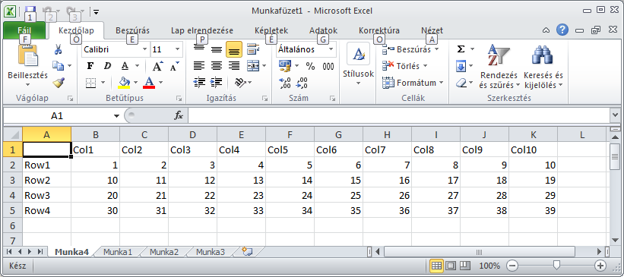Click the zoom slider handle
The image size is (624, 277).
click(557, 265)
